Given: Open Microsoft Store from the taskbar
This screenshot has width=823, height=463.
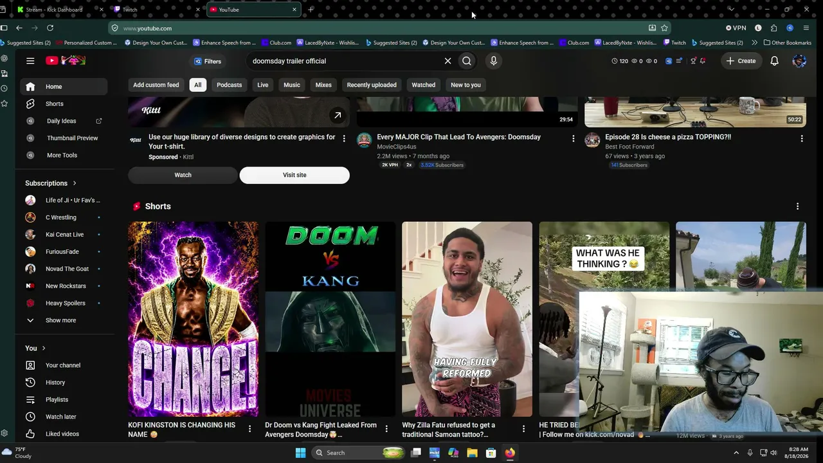Looking at the screenshot, I should tap(491, 453).
